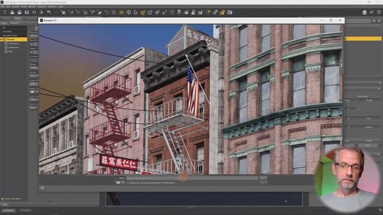Select the Scale tool icon
Image resolution: width=383 pixels, height=215 pixels.
tap(165, 12)
